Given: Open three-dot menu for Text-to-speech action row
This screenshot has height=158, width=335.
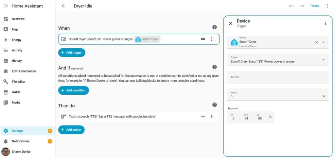Looking at the screenshot, I should pyautogui.click(x=212, y=117).
